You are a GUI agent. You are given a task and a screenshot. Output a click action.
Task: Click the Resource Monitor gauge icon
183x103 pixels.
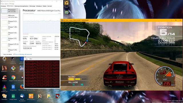(x=14, y=54)
